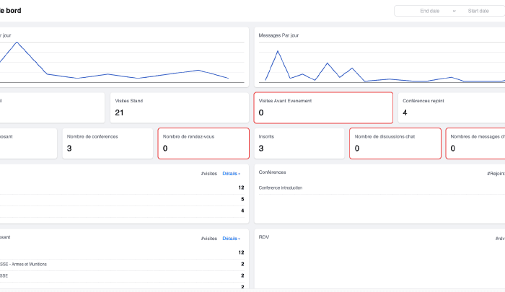Image resolution: width=505 pixels, height=292 pixels.
Task: Click the End date input field
Action: tap(430, 11)
